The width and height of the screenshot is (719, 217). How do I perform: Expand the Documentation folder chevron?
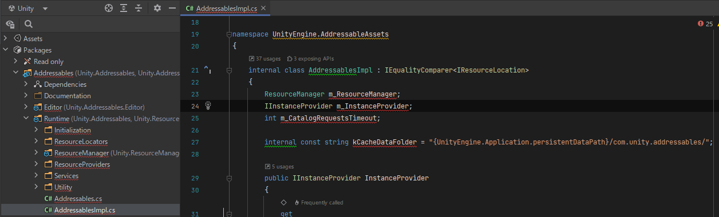click(x=26, y=95)
